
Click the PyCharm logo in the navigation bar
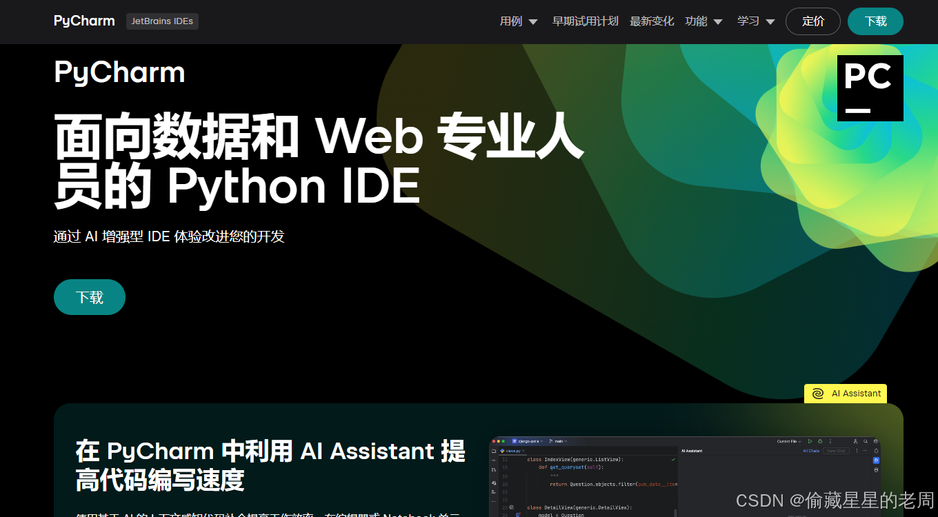tap(84, 21)
